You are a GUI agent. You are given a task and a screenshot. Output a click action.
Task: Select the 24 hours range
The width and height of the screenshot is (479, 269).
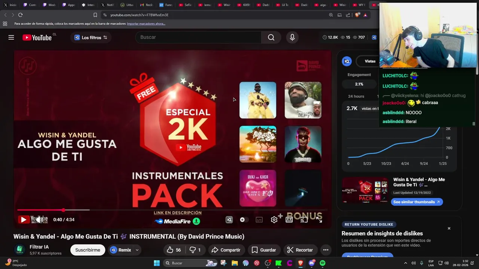[x=356, y=96]
